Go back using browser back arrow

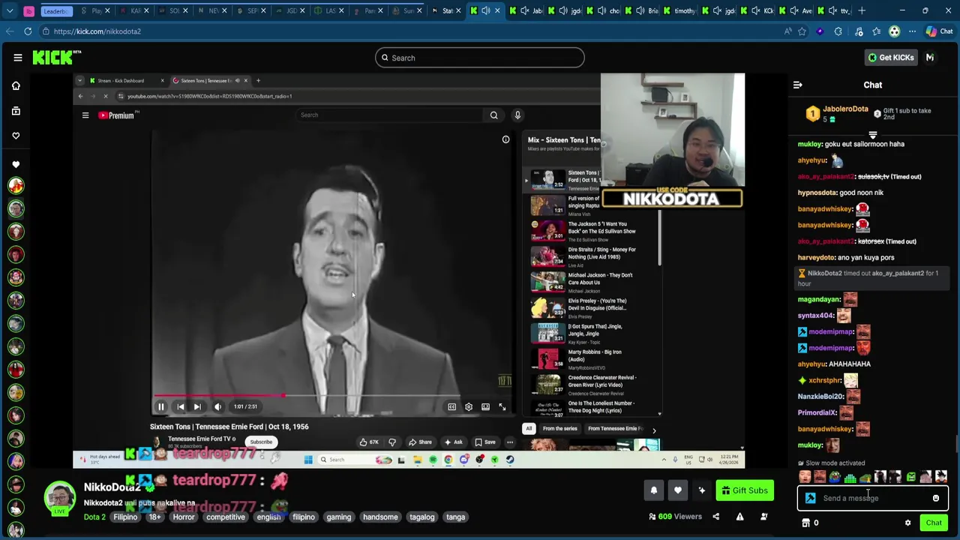click(x=9, y=31)
